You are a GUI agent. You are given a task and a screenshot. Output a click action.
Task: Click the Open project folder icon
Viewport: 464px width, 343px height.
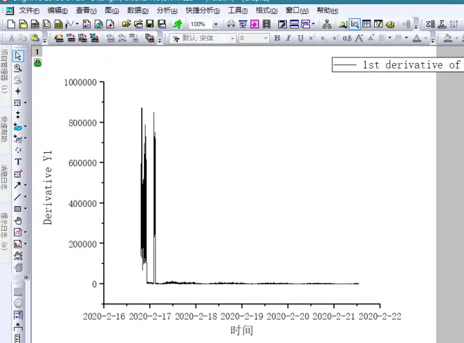(x=127, y=24)
